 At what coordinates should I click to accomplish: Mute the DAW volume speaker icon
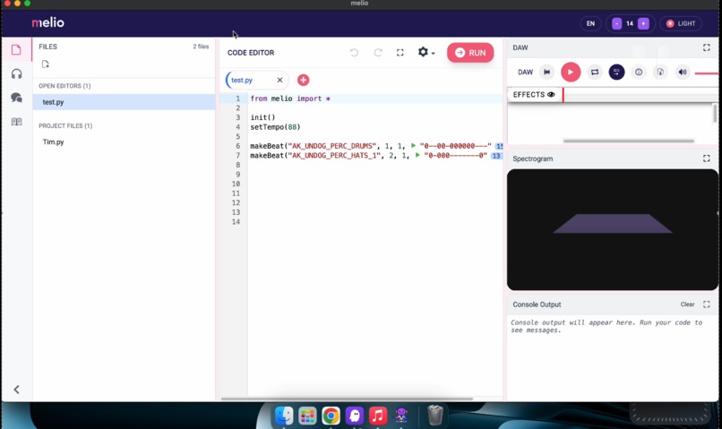point(683,72)
